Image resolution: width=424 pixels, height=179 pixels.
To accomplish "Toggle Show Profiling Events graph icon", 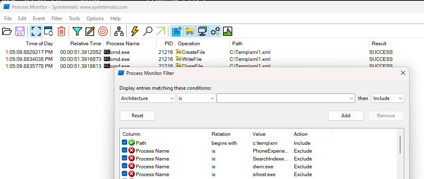I will pos(228,31).
